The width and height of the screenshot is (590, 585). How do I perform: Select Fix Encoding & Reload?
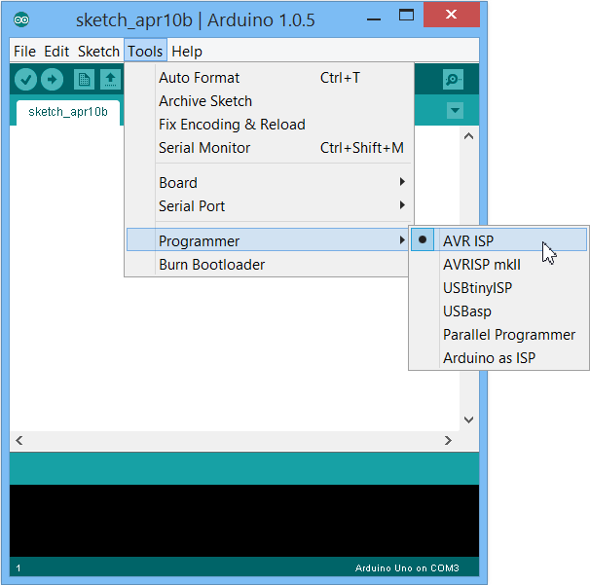pos(269,125)
